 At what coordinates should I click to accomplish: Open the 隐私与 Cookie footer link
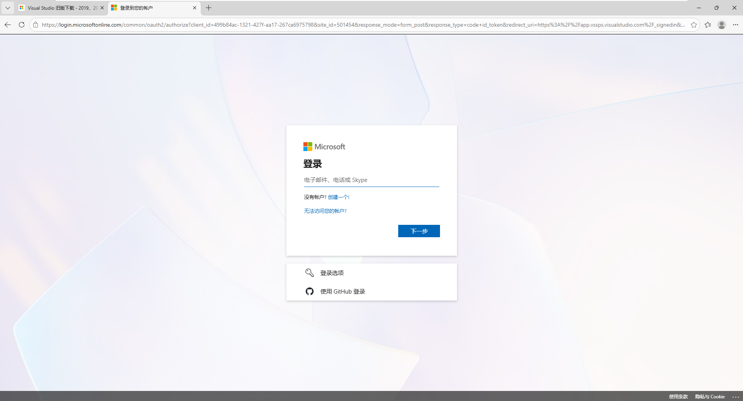(710, 397)
